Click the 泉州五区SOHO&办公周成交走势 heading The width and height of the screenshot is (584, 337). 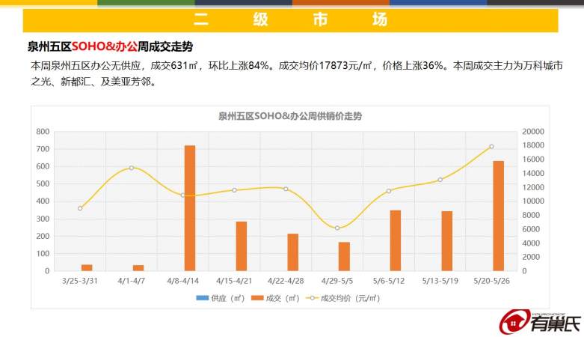(110, 46)
